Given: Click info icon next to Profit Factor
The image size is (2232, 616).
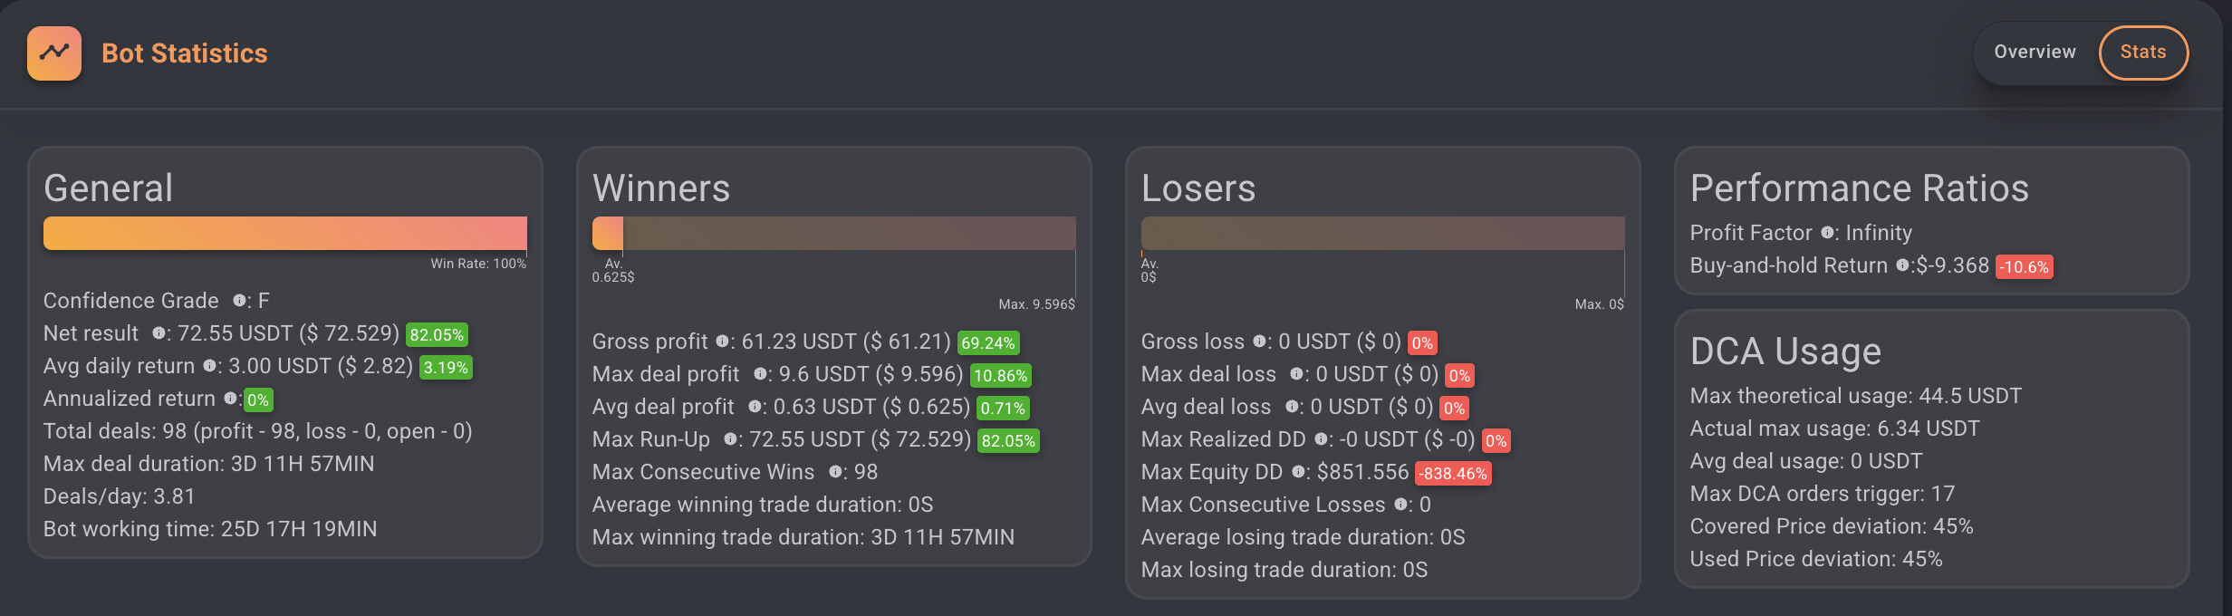Looking at the screenshot, I should (x=1827, y=233).
